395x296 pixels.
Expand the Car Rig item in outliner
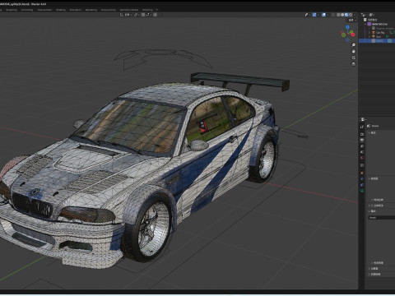(369, 32)
